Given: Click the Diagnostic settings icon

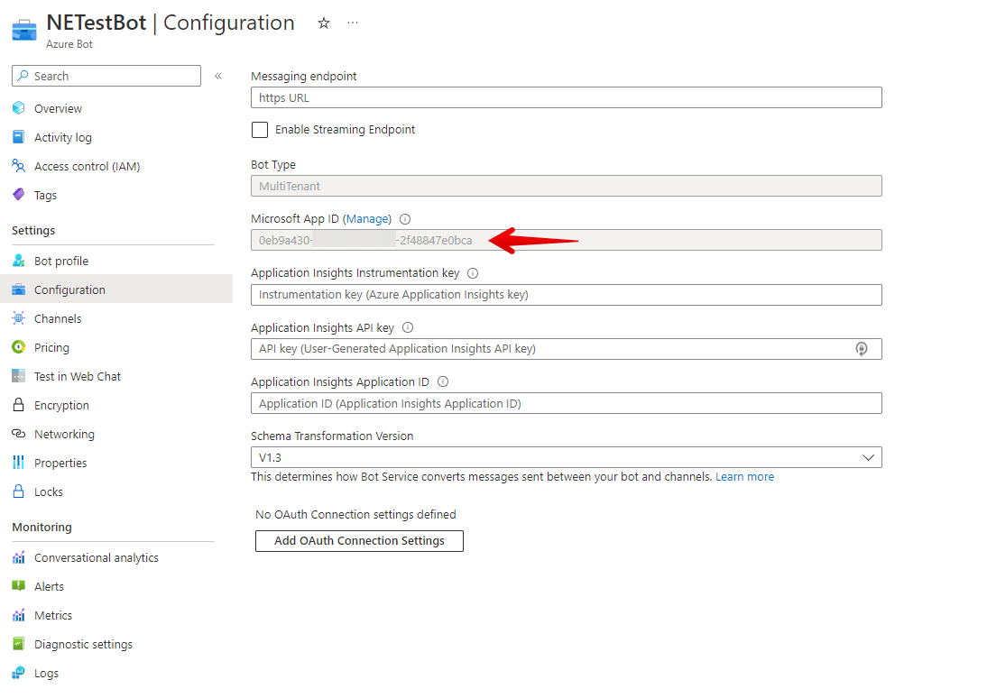Looking at the screenshot, I should (19, 644).
